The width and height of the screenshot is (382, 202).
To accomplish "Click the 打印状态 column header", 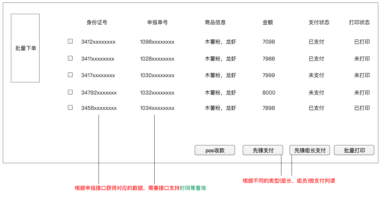I will pos(359,22).
